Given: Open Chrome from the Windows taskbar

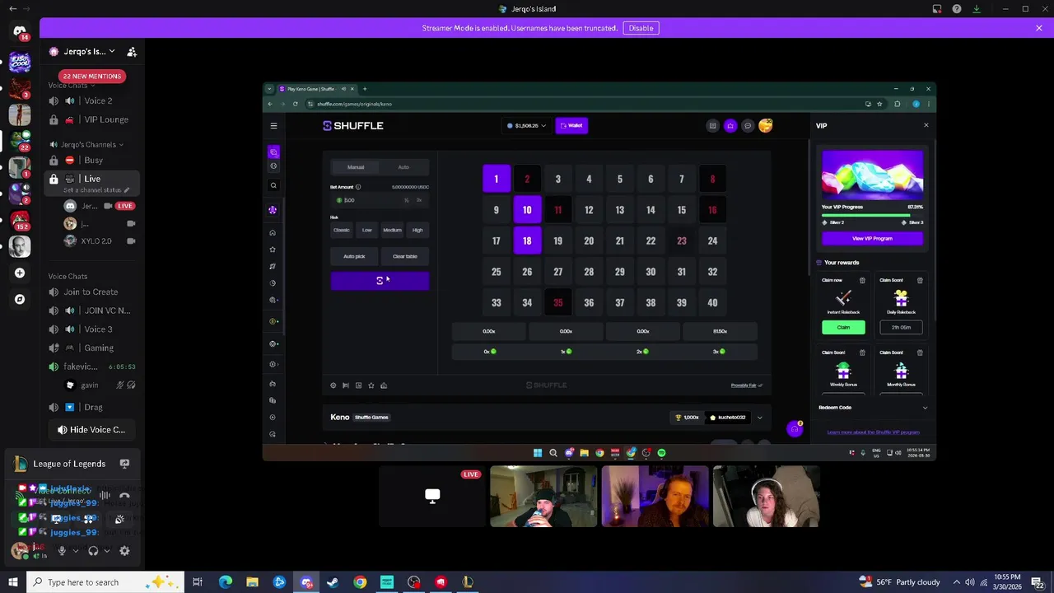Looking at the screenshot, I should coord(360,582).
